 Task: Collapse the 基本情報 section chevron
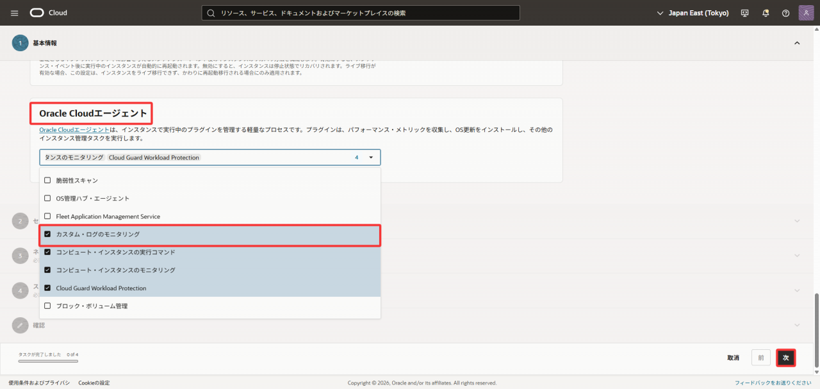click(797, 43)
